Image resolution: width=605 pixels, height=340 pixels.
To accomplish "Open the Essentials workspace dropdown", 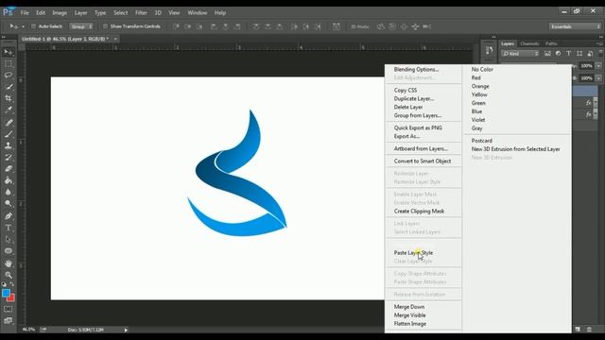I will 576,26.
